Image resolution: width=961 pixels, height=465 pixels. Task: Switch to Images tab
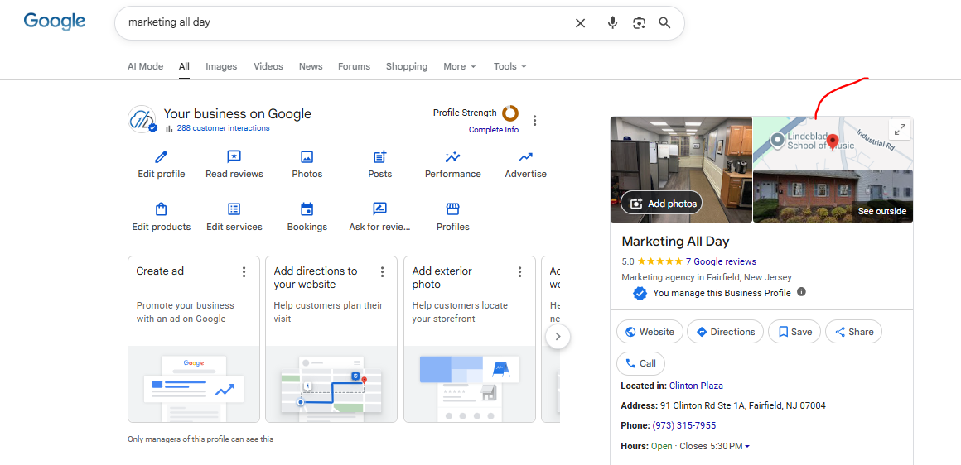click(221, 66)
